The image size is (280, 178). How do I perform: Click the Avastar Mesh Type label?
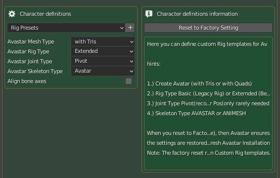pos(31,42)
